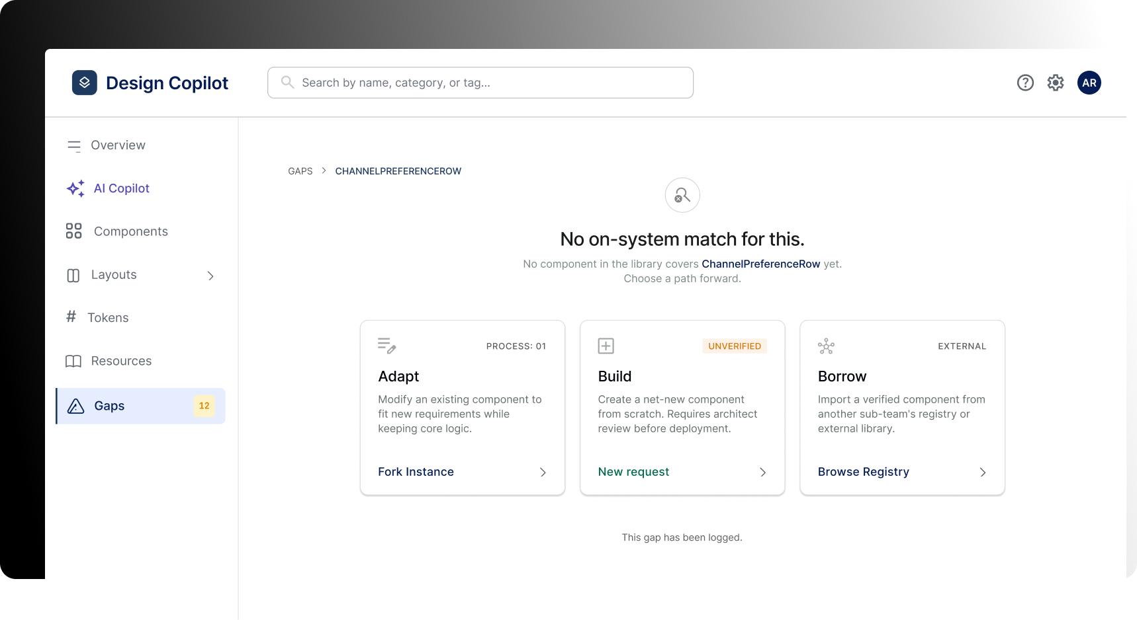Click the Design Copilot logo icon

coord(85,83)
